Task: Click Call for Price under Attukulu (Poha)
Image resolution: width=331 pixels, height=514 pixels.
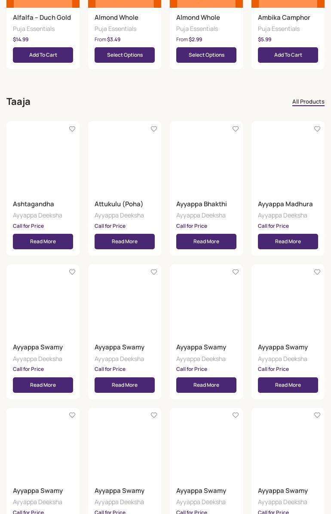Action: pos(110,226)
